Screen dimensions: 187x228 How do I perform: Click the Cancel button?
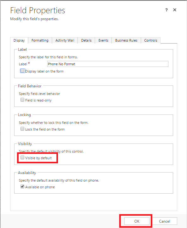(165, 221)
